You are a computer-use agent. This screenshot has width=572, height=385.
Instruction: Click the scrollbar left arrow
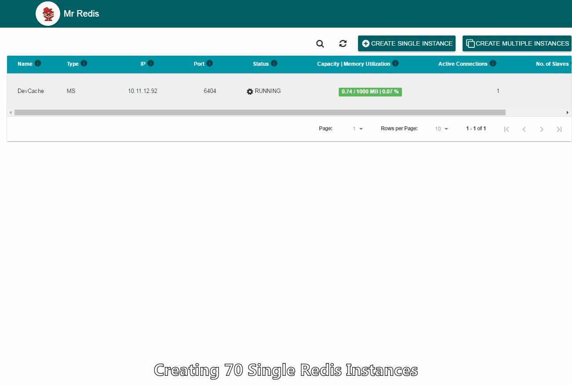click(x=11, y=113)
